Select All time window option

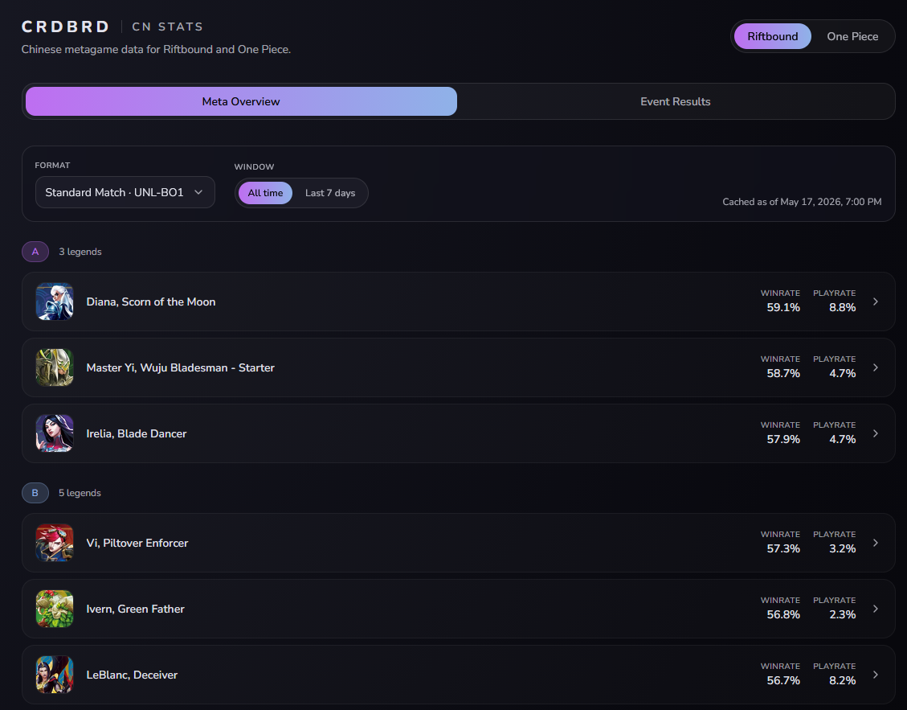click(x=265, y=193)
